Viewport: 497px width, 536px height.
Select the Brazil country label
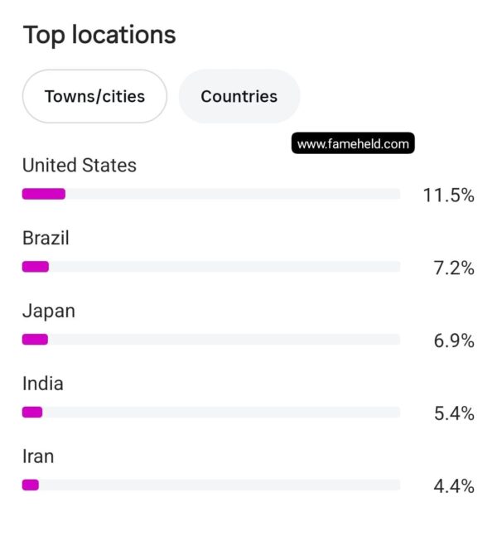[46, 238]
